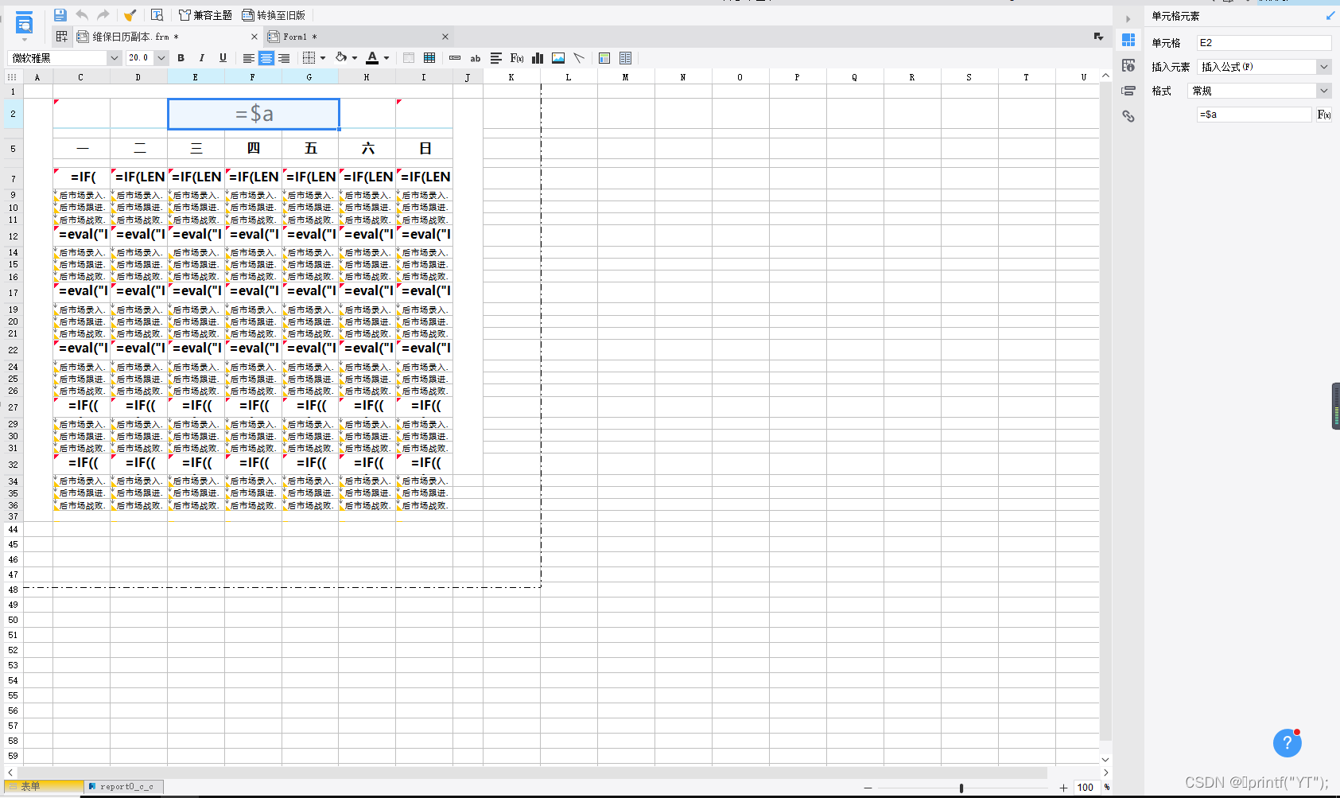The width and height of the screenshot is (1340, 798).
Task: Insert an image with the picture icon
Action: (558, 58)
